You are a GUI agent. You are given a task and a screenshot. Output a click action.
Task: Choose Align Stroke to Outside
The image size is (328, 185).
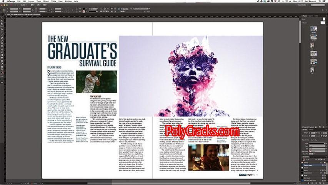pyautogui.click(x=316, y=140)
